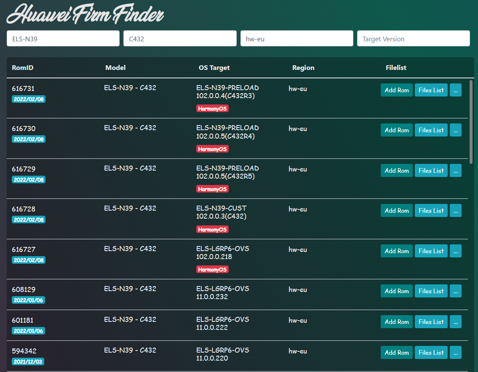Screen dimensions: 478x372
Task: Add Rom for RomID 616731
Action: (x=397, y=90)
